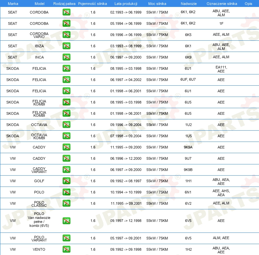Image resolution: width=259 pixels, height=255 pixels.
Task: Click the fuel icon for SEAT CORDOBA VARIO
Action: pyautogui.click(x=66, y=35)
